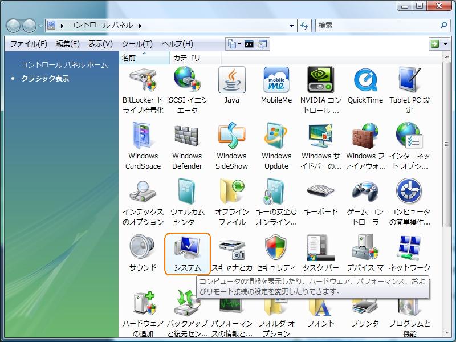
Task: Click the Forward navigation button
Action: [30, 26]
